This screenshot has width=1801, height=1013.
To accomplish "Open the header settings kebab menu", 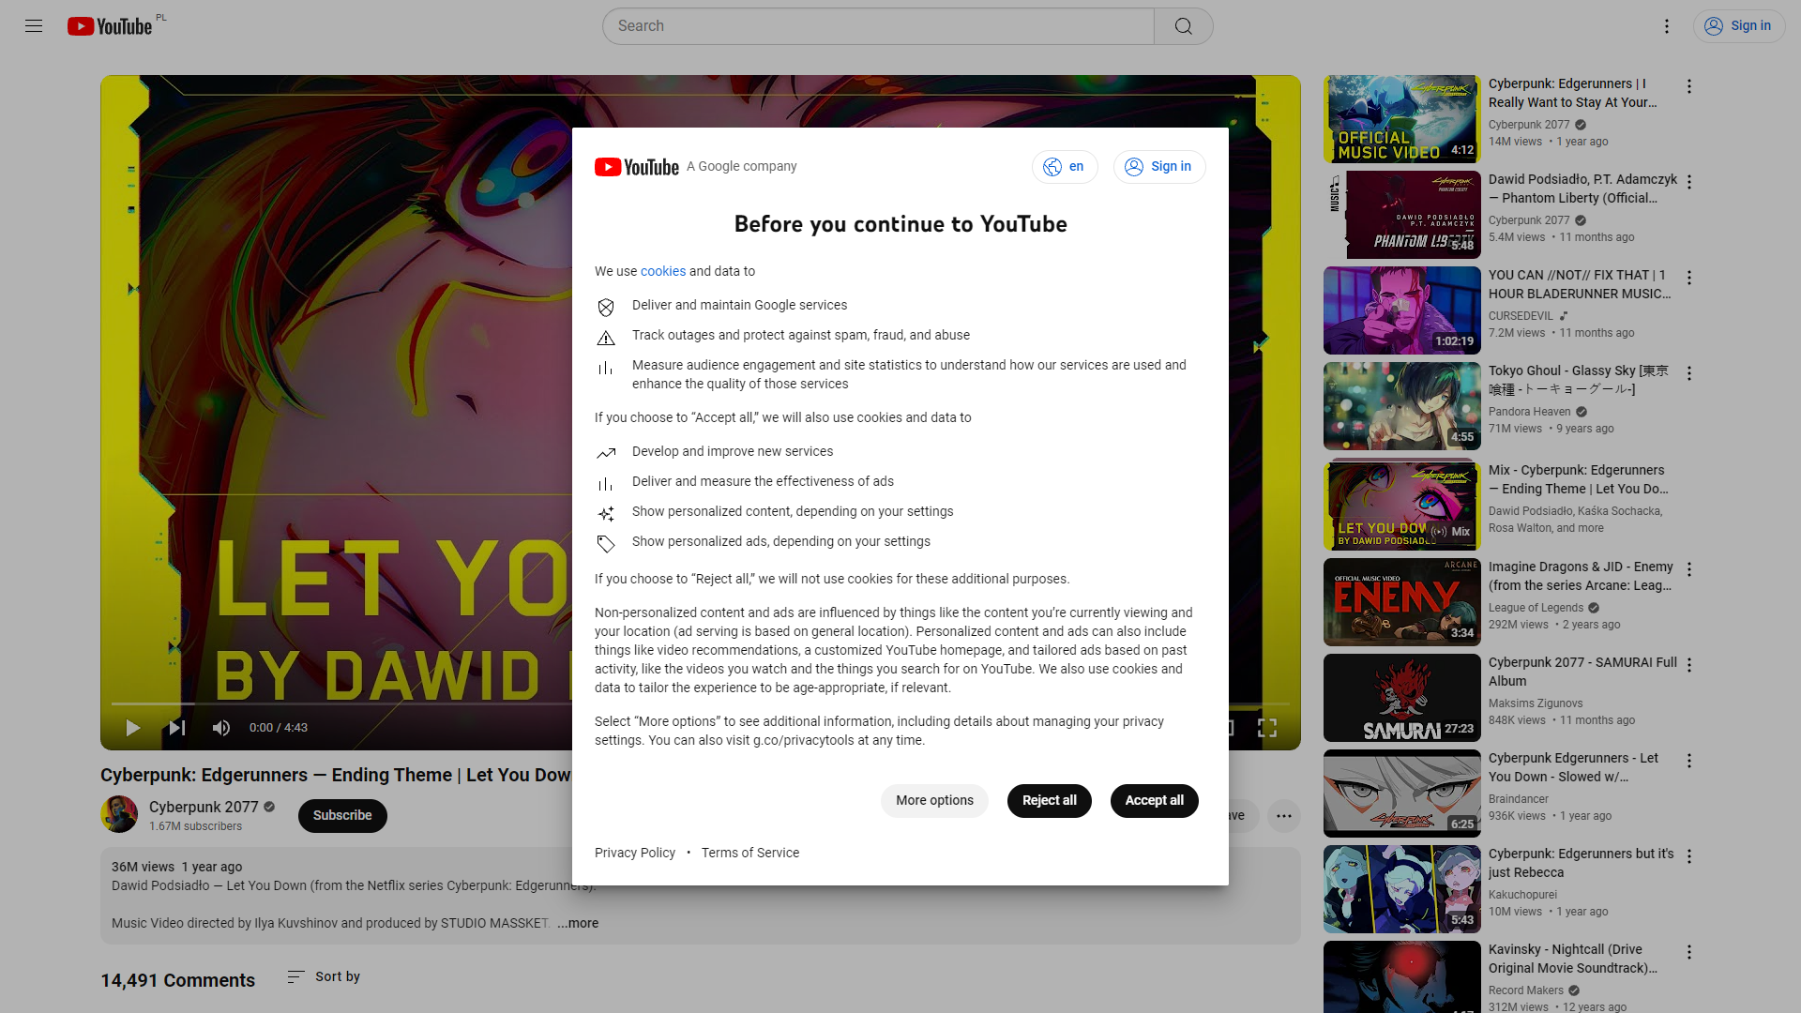I will (1667, 26).
